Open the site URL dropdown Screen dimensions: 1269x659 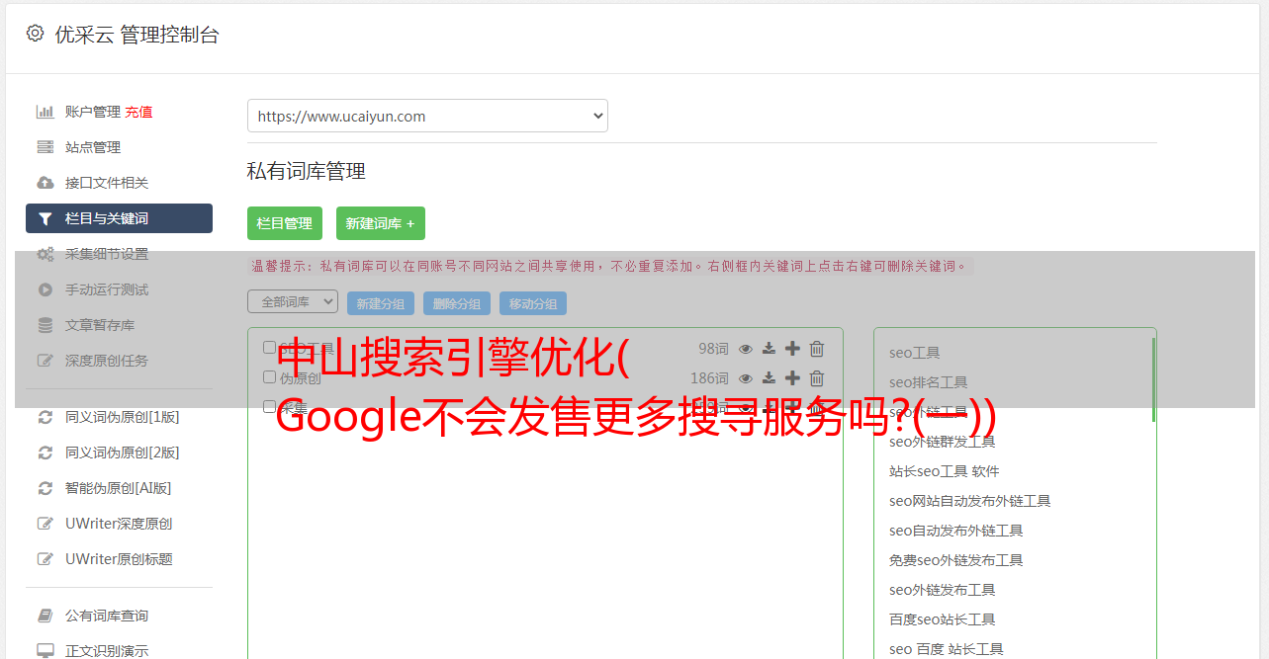pos(427,116)
